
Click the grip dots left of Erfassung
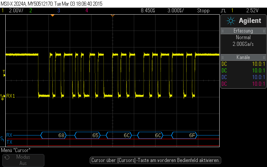[223, 31]
